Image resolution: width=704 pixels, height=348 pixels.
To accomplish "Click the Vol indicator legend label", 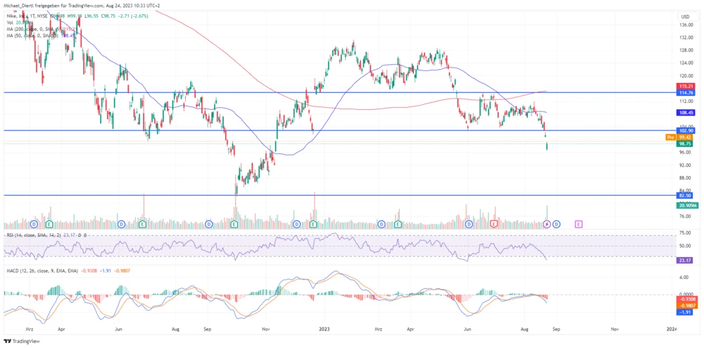I will 11,20.
